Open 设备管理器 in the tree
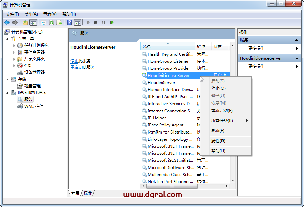The height and width of the screenshot is (207, 304). click(34, 72)
